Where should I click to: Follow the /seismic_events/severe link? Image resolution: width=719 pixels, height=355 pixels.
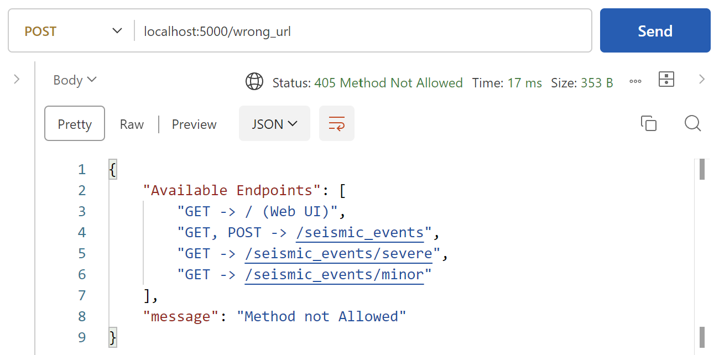(x=338, y=254)
